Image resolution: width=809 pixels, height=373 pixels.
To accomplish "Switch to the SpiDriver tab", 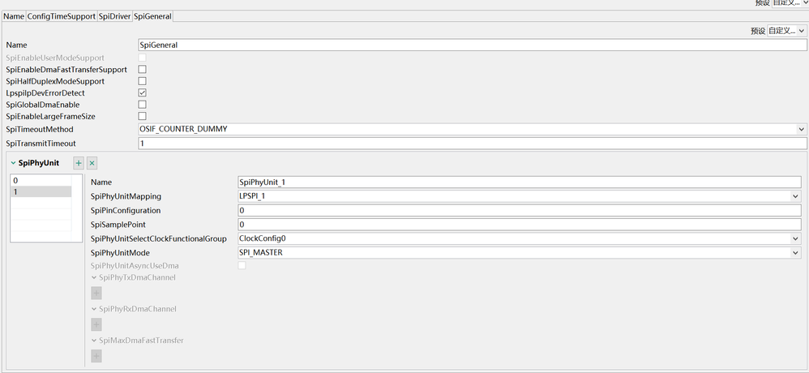I will click(114, 16).
